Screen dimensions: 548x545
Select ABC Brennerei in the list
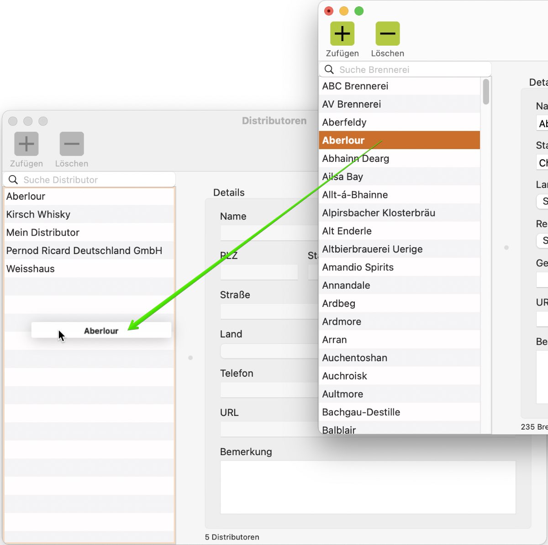tap(400, 86)
